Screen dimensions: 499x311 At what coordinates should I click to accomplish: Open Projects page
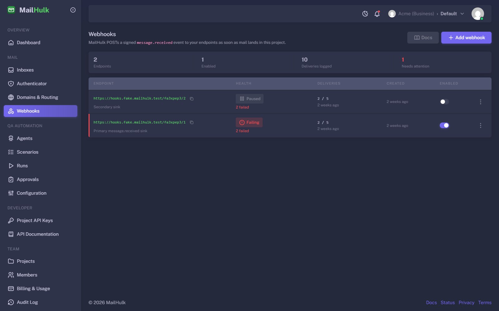[x=41, y=261]
